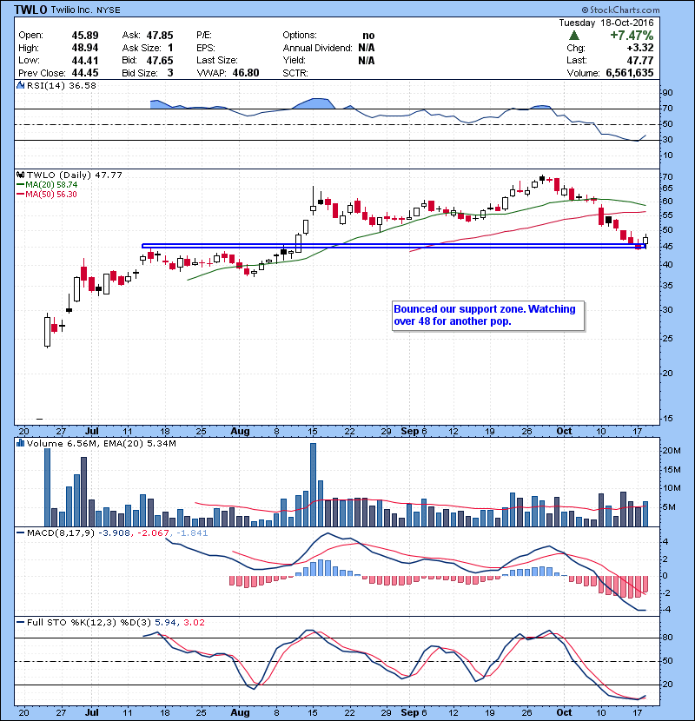Click the Low value 44.41

(x=85, y=60)
